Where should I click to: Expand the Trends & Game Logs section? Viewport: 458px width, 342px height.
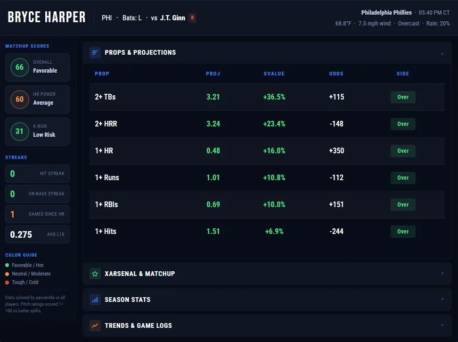[442, 325]
